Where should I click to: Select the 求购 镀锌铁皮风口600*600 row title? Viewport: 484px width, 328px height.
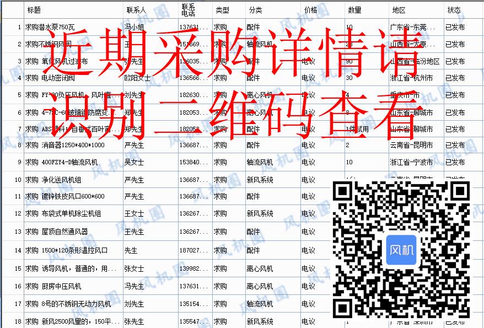(x=64, y=197)
